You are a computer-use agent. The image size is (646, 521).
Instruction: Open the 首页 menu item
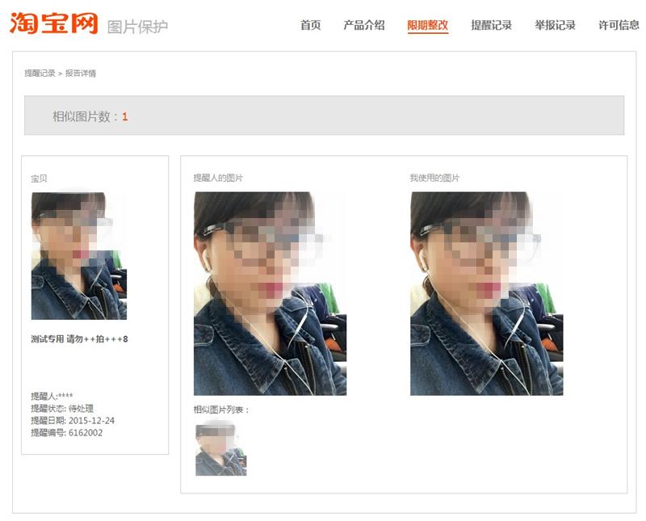pyautogui.click(x=310, y=25)
